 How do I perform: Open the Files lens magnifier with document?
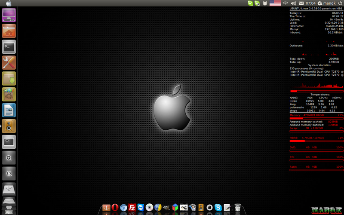(9, 173)
